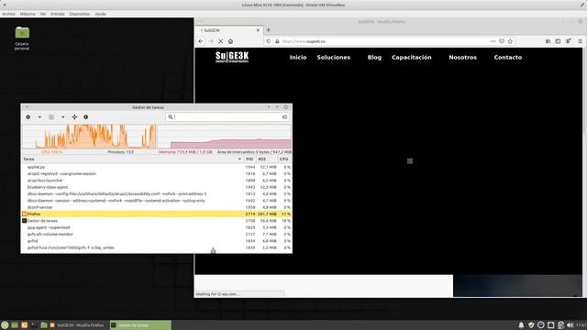The width and height of the screenshot is (587, 330).
Task: Open VirtualBox Entrada menu
Action: coord(58,14)
